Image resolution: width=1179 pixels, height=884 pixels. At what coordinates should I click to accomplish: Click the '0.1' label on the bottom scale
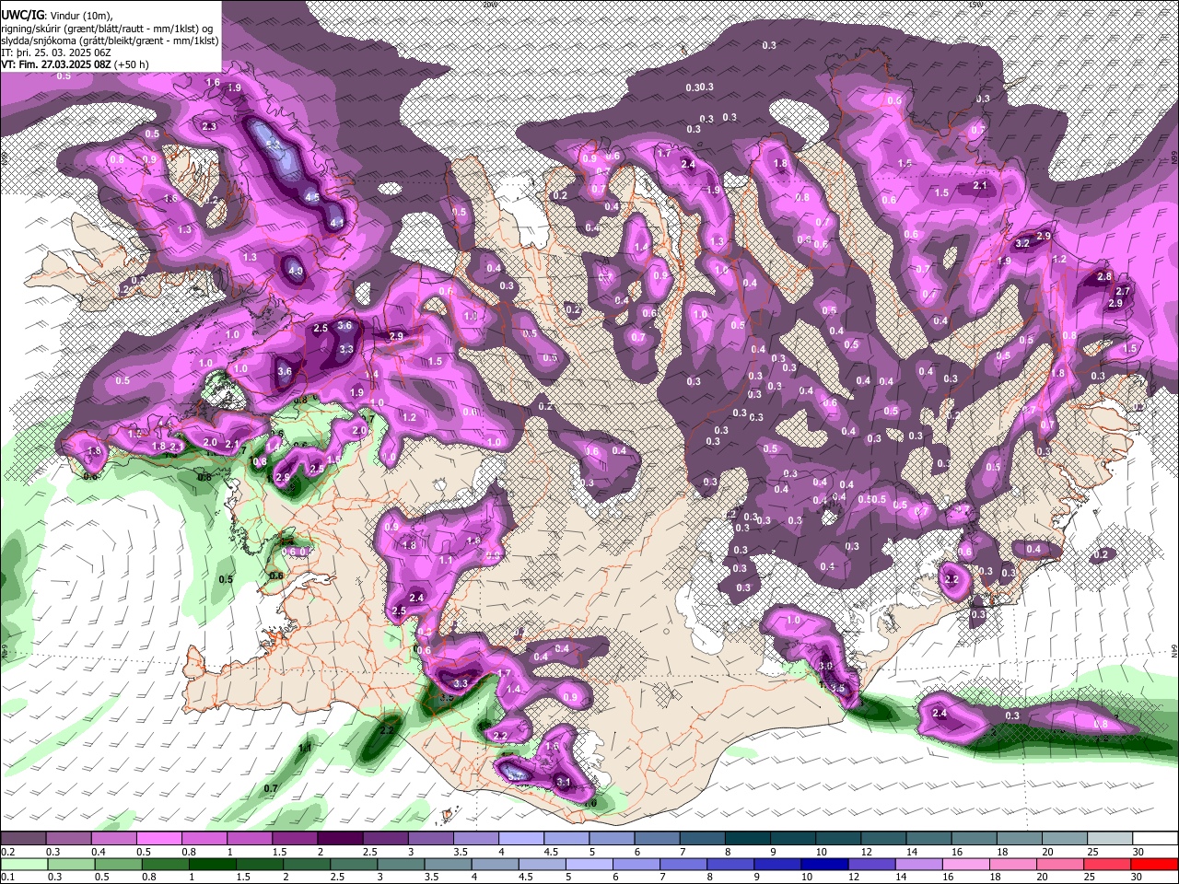7,877
